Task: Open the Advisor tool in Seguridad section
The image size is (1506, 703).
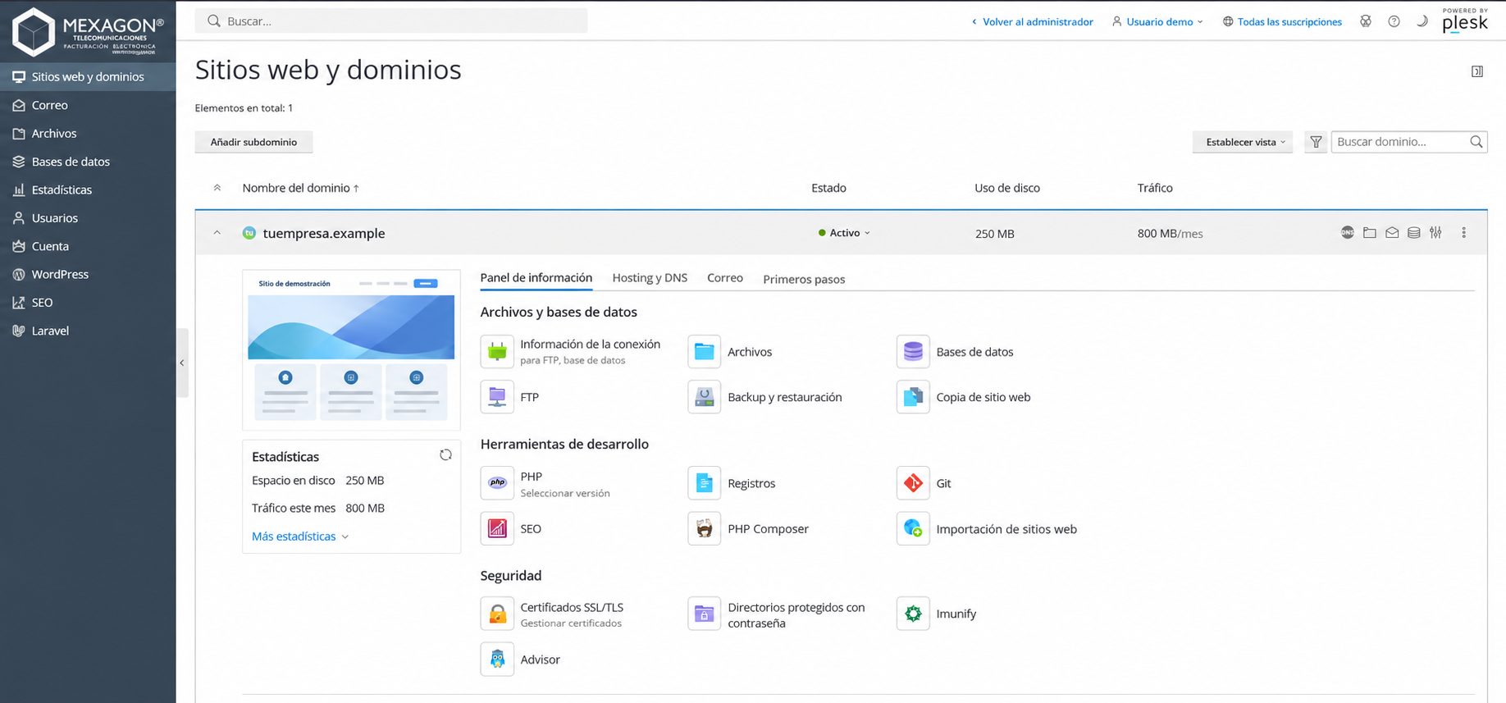Action: point(521,660)
